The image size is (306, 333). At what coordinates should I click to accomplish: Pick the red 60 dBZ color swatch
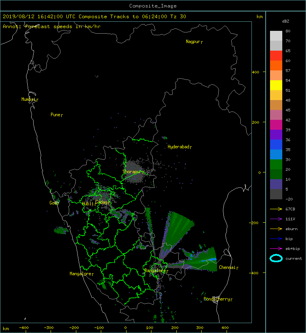pyautogui.click(x=276, y=55)
